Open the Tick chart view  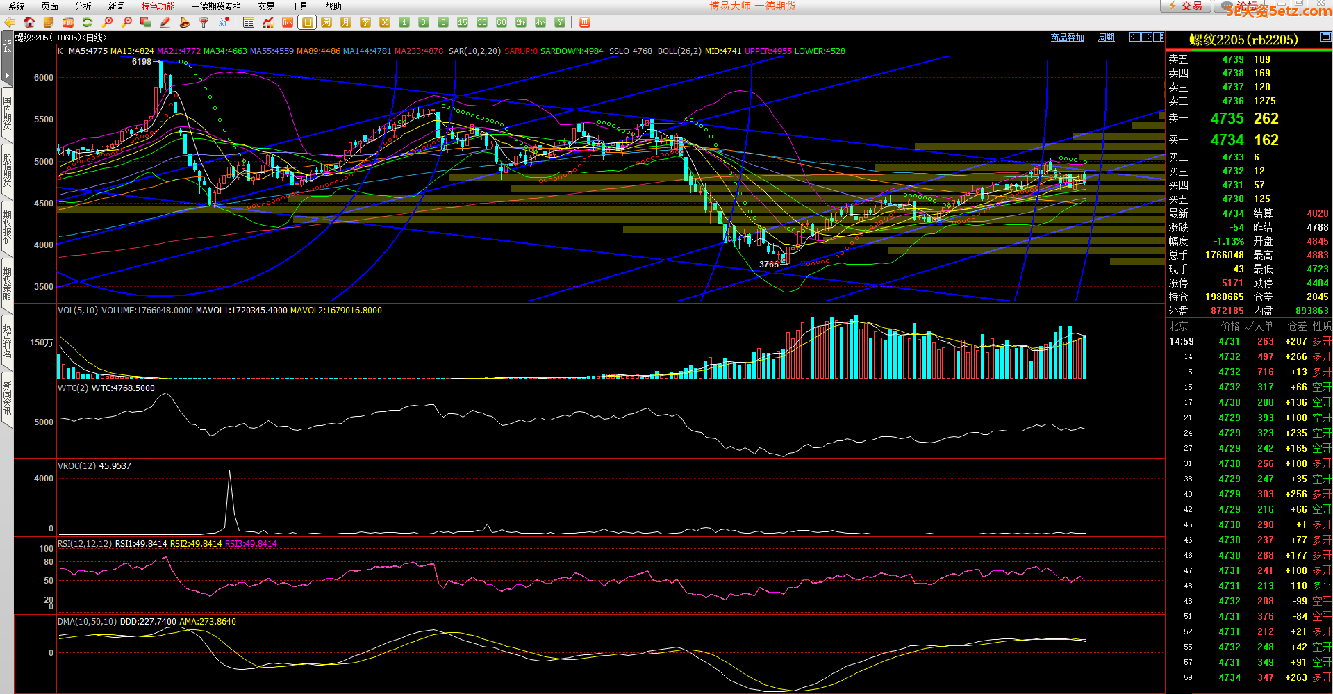(288, 22)
